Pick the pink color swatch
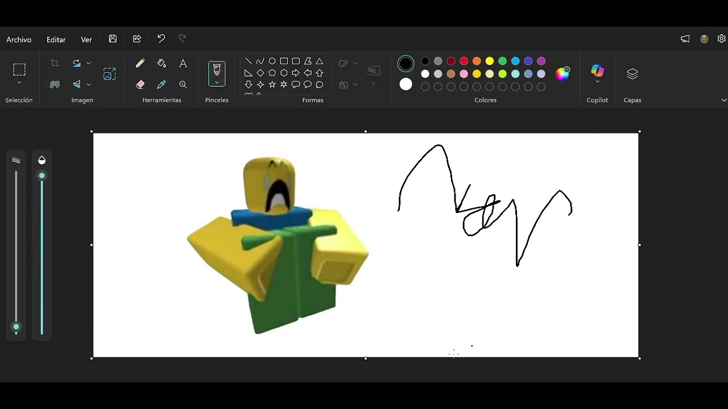Image resolution: width=728 pixels, height=409 pixels. click(x=464, y=74)
